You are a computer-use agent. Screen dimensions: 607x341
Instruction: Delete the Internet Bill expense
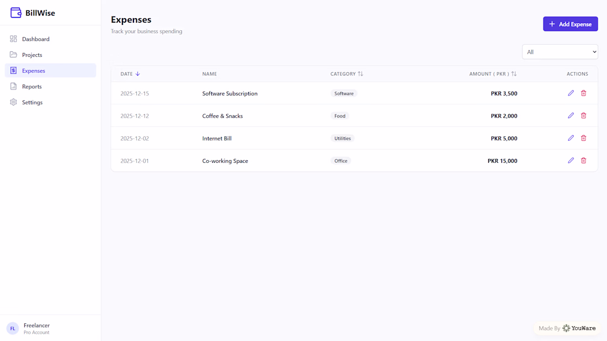coord(583,138)
